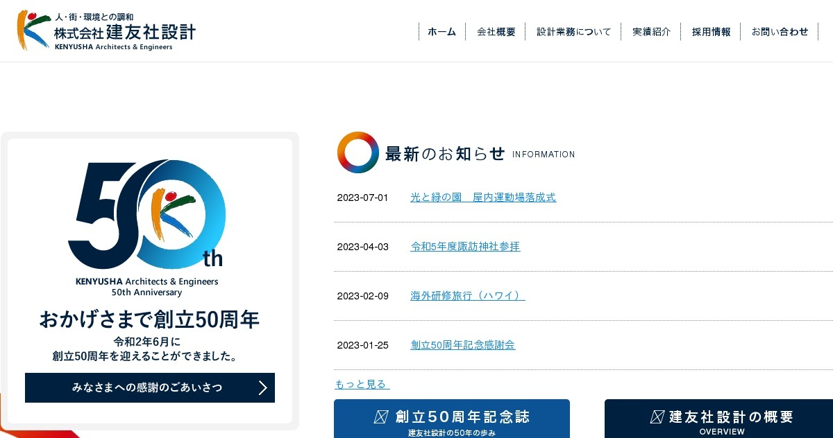The width and height of the screenshot is (833, 438).
Task: Click みなさまへの感謝のごあいさつ button
Action: click(x=150, y=387)
